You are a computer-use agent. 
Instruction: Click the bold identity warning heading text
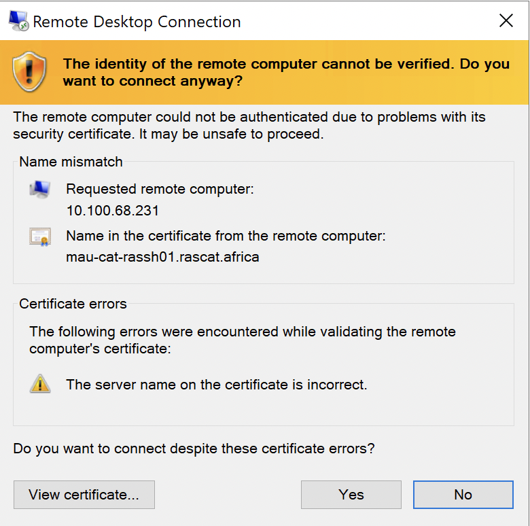285,72
